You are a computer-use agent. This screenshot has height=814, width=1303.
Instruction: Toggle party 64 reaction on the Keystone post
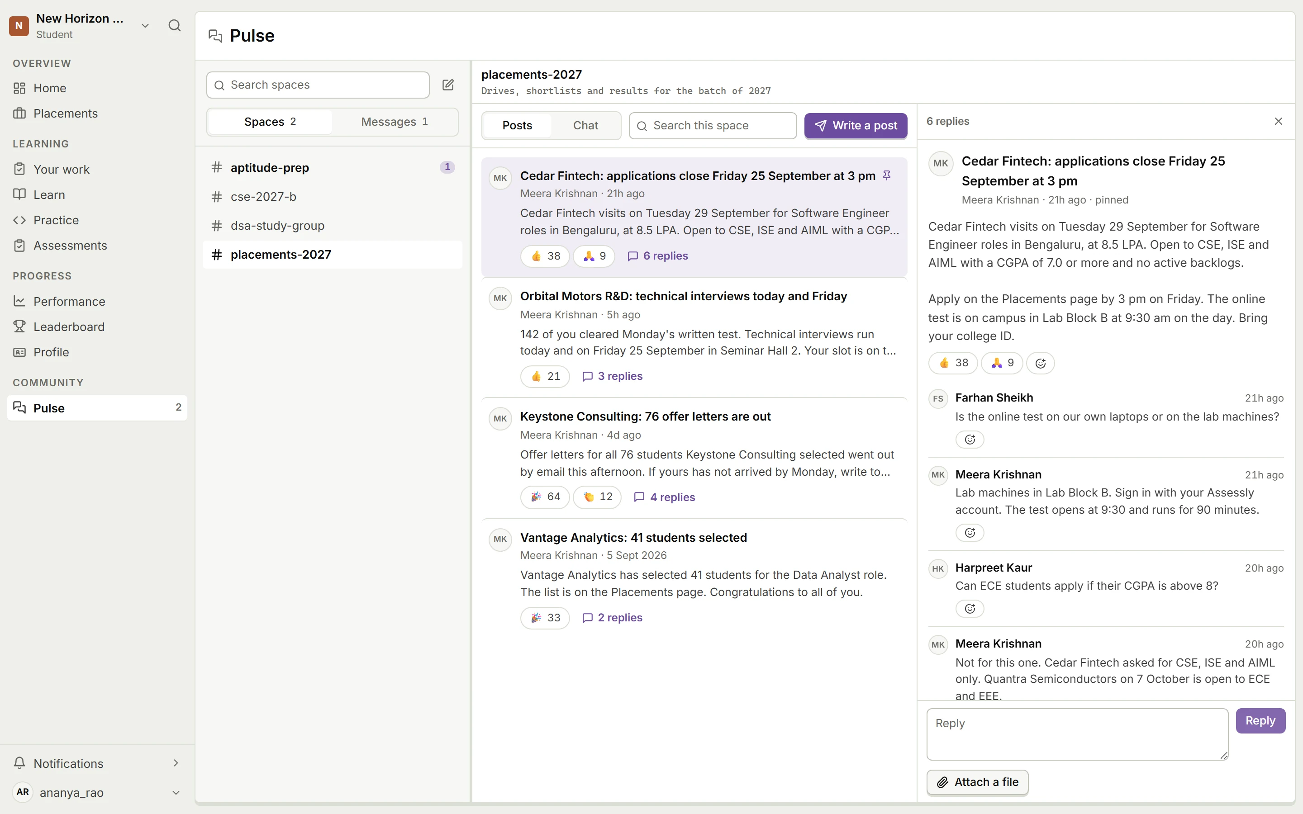click(x=545, y=497)
